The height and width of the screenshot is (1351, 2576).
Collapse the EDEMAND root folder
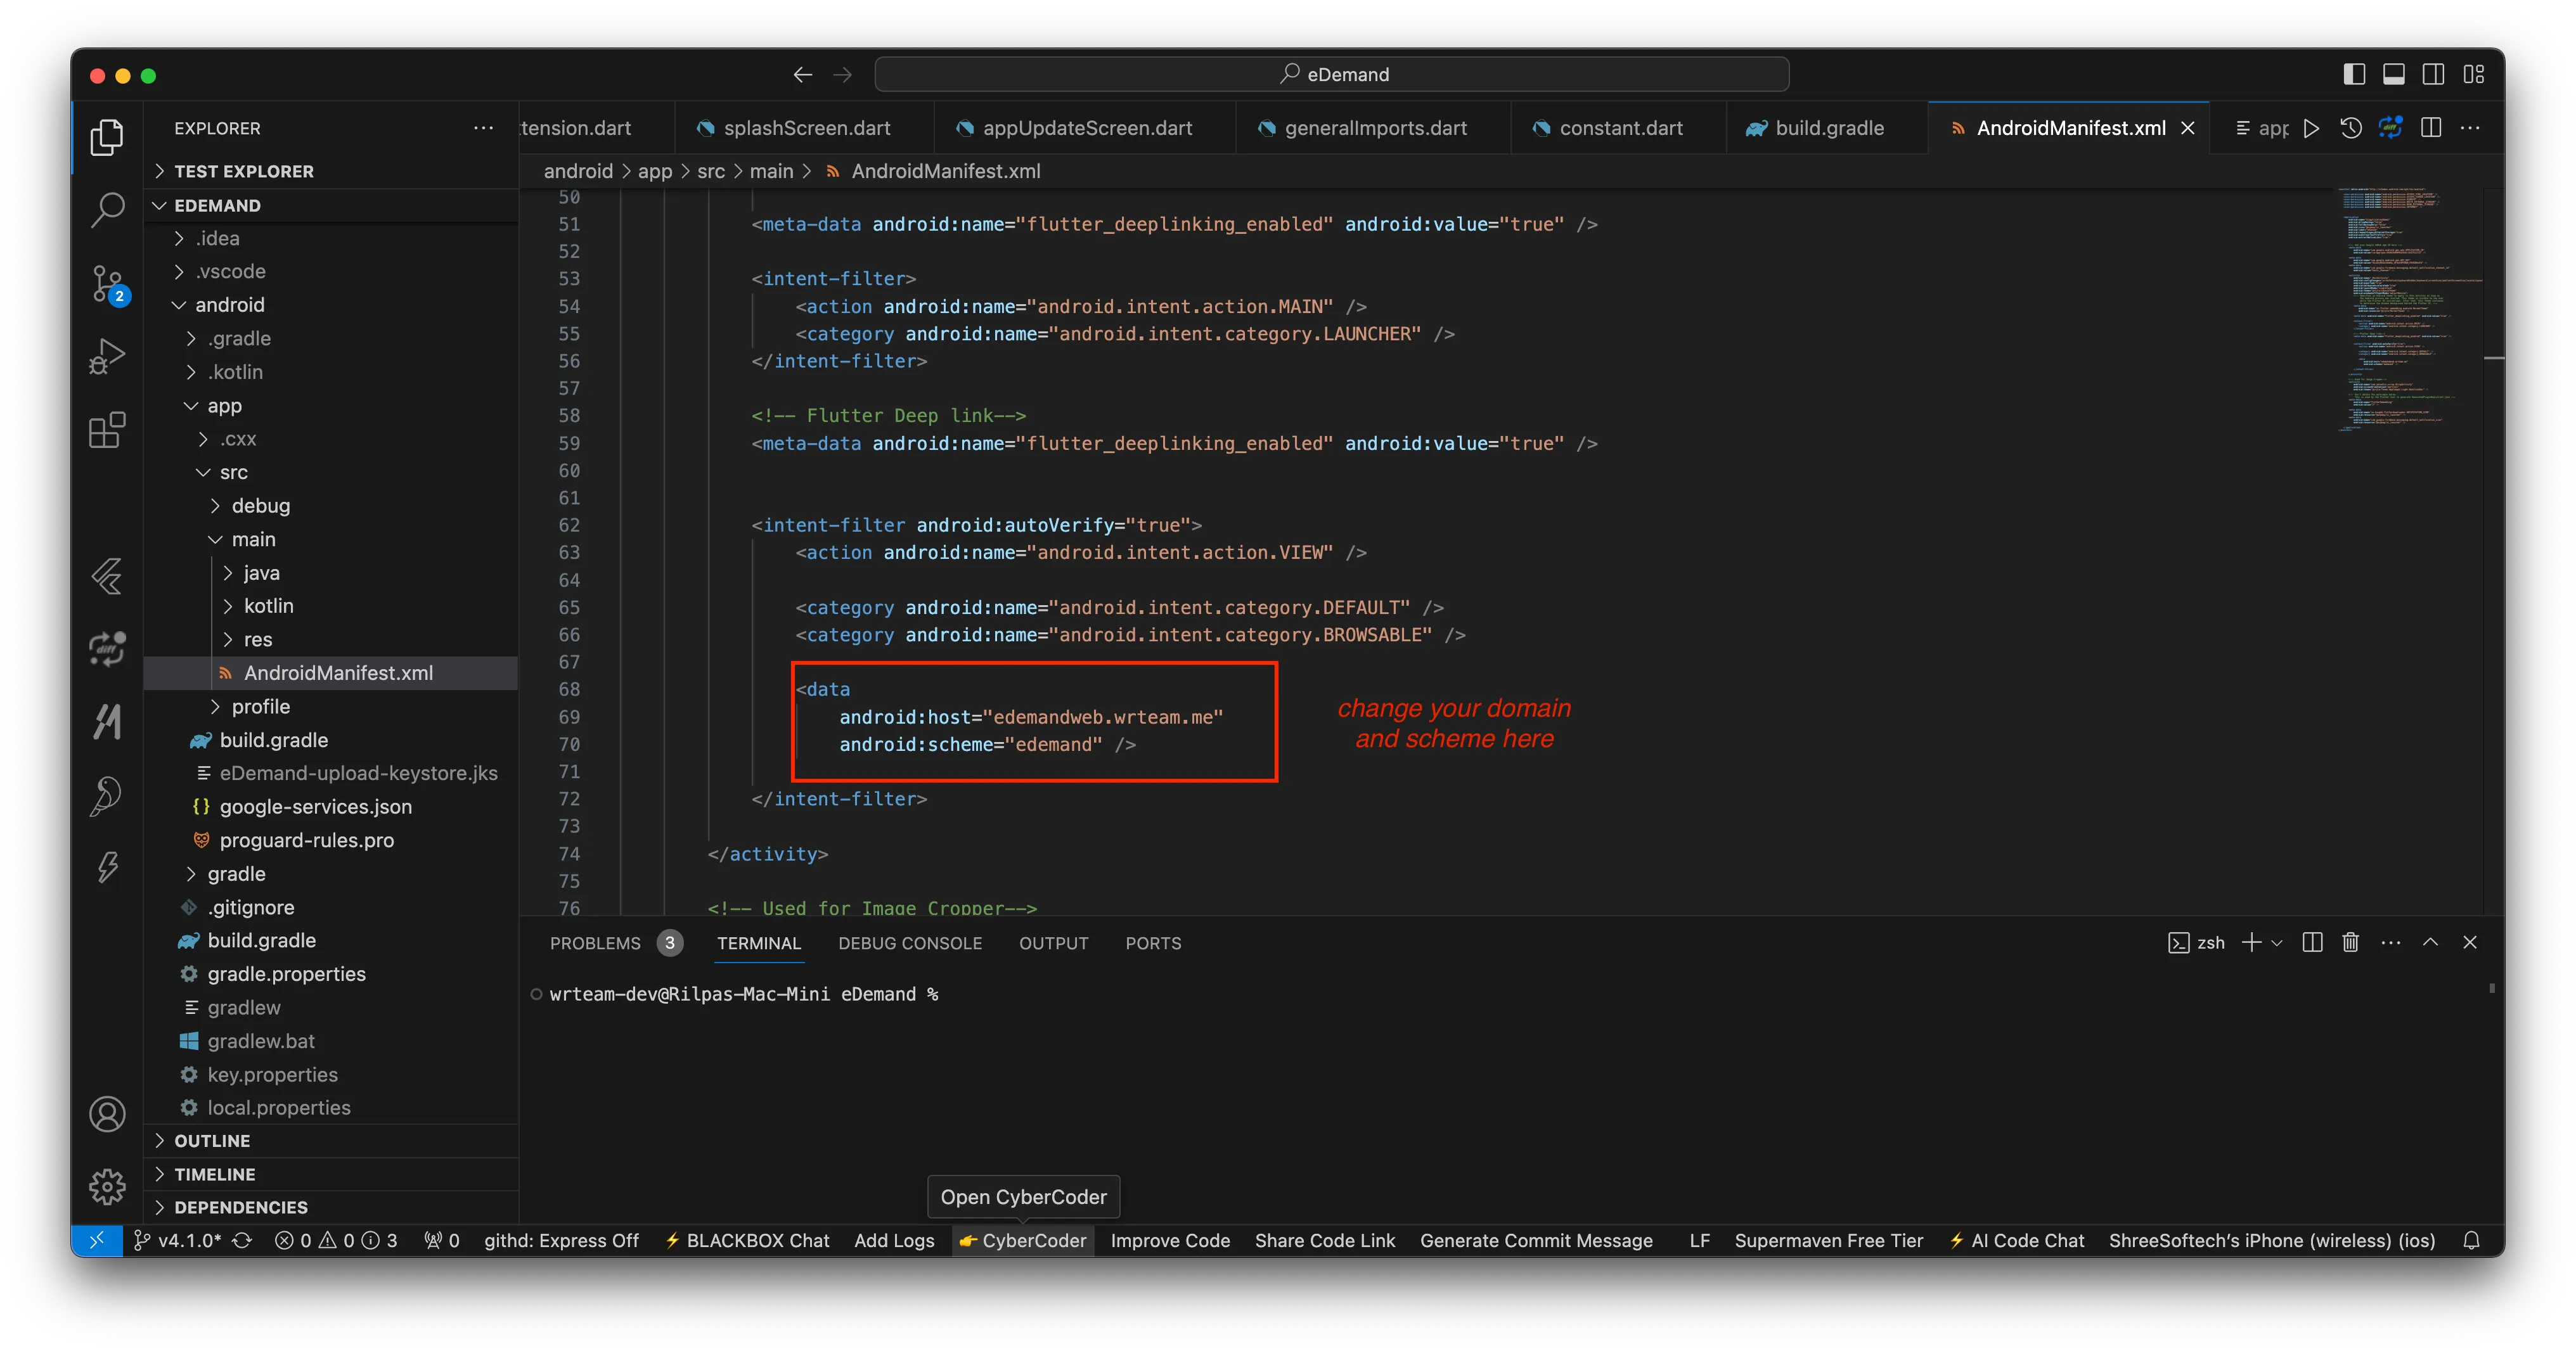332,205
